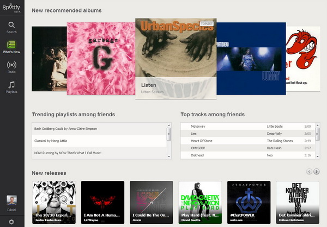Open artist Little Boots
The width and height of the screenshot is (327, 227).
pyautogui.click(x=275, y=127)
